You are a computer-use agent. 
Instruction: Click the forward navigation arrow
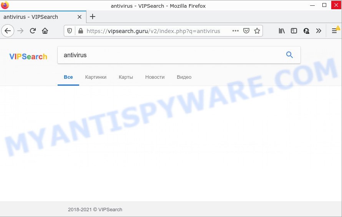tap(20, 31)
